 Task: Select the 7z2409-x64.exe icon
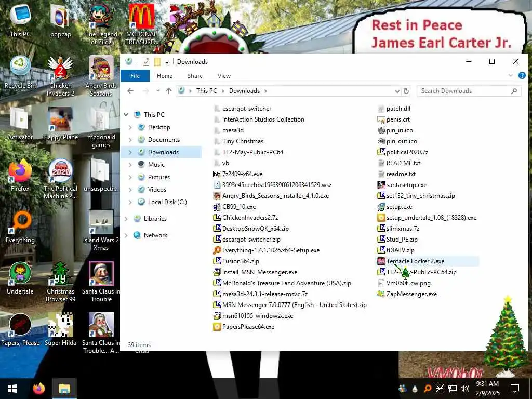(217, 174)
